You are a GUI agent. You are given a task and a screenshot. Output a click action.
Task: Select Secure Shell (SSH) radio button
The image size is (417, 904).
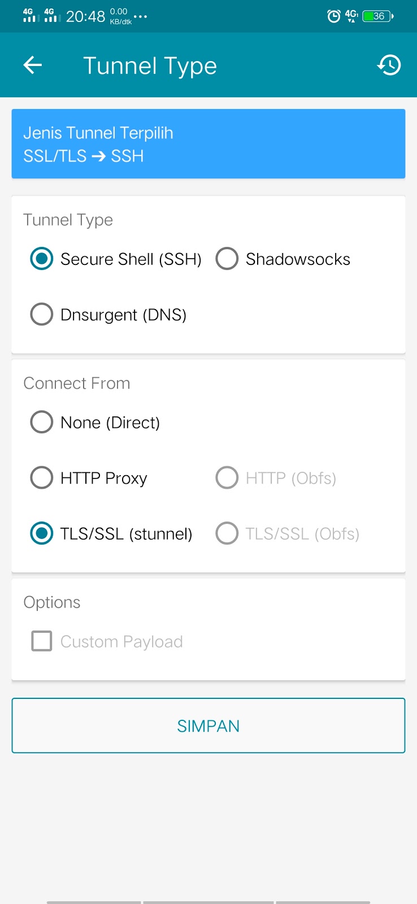click(x=42, y=259)
